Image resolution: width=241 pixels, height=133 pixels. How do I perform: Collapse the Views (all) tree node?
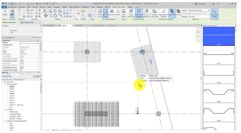tap(3, 82)
